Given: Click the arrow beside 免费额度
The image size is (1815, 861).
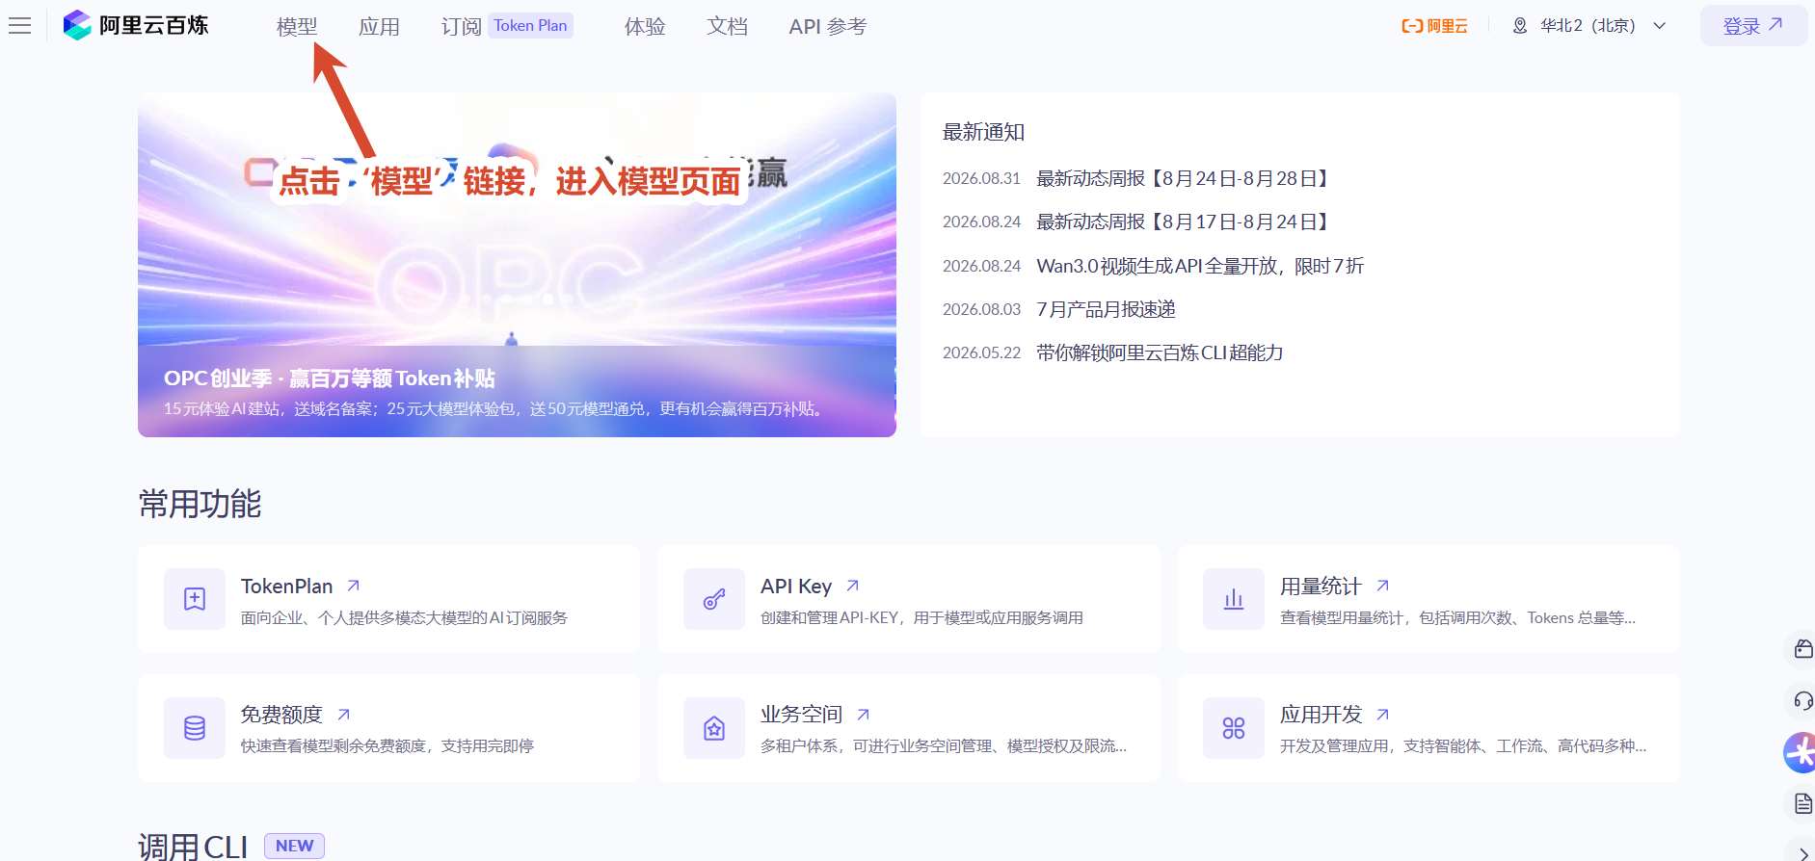Looking at the screenshot, I should [x=344, y=715].
